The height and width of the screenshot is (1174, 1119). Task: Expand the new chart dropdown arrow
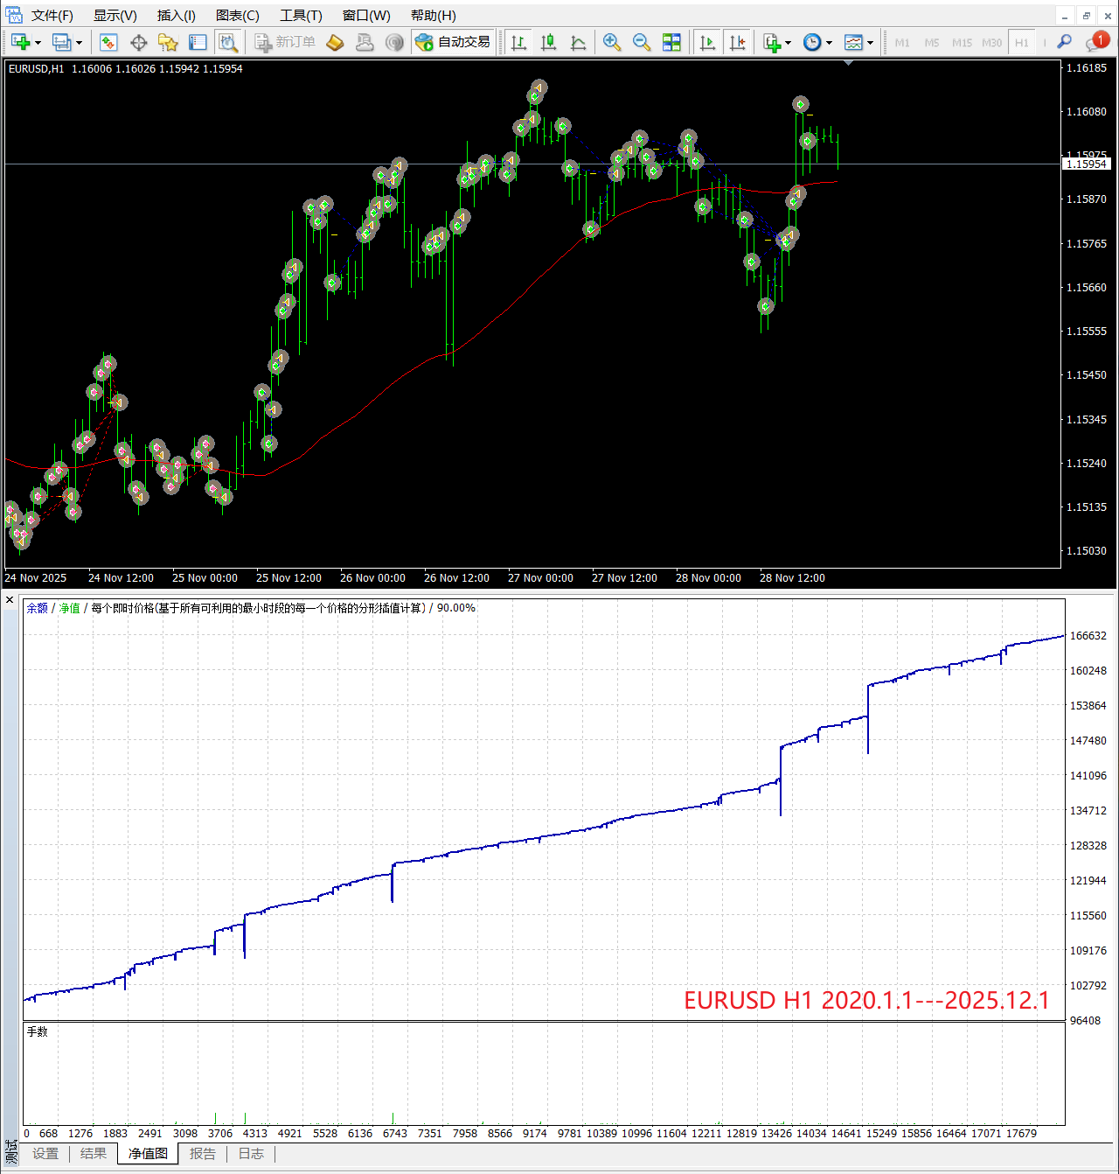coord(38,43)
